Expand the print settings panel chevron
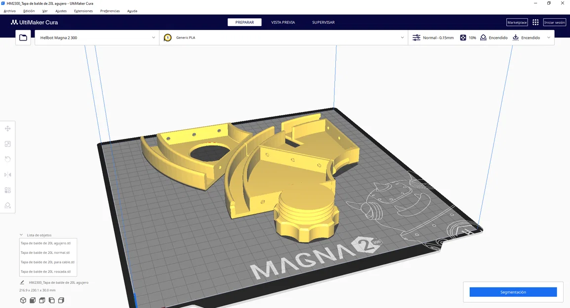Viewport: 570px width, 308px height. [549, 38]
